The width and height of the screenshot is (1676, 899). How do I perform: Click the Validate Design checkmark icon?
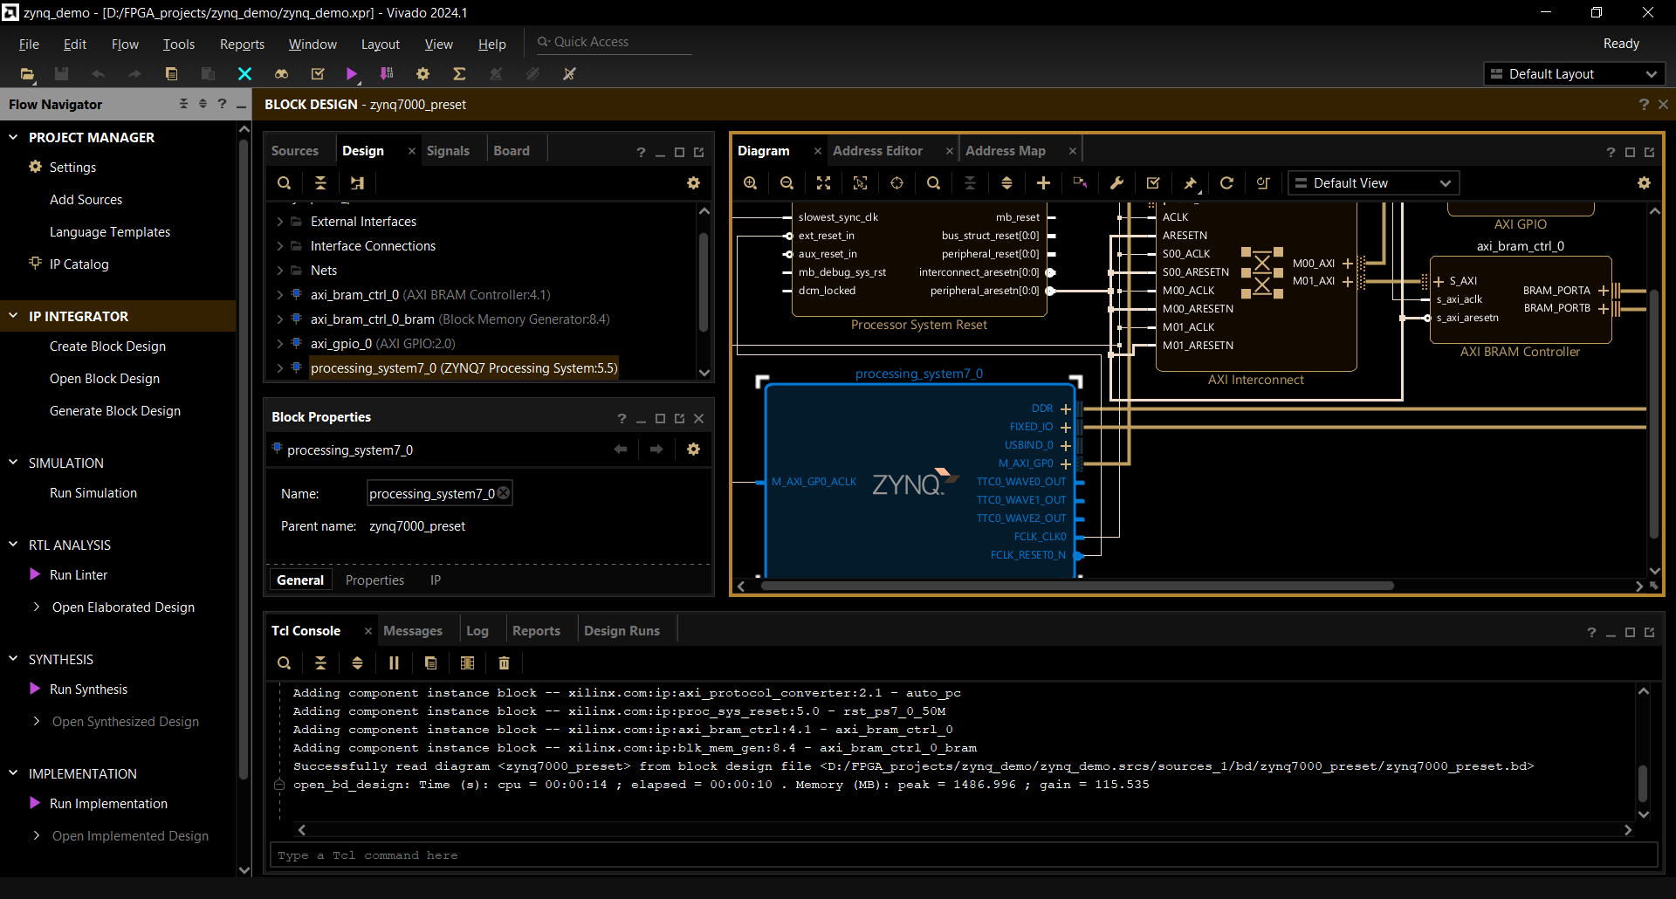(x=1153, y=183)
